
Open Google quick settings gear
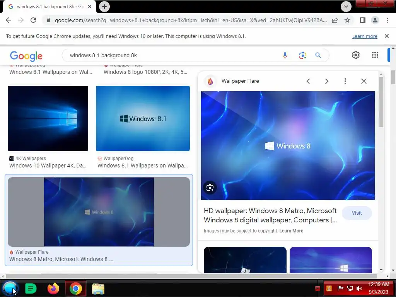(x=356, y=55)
